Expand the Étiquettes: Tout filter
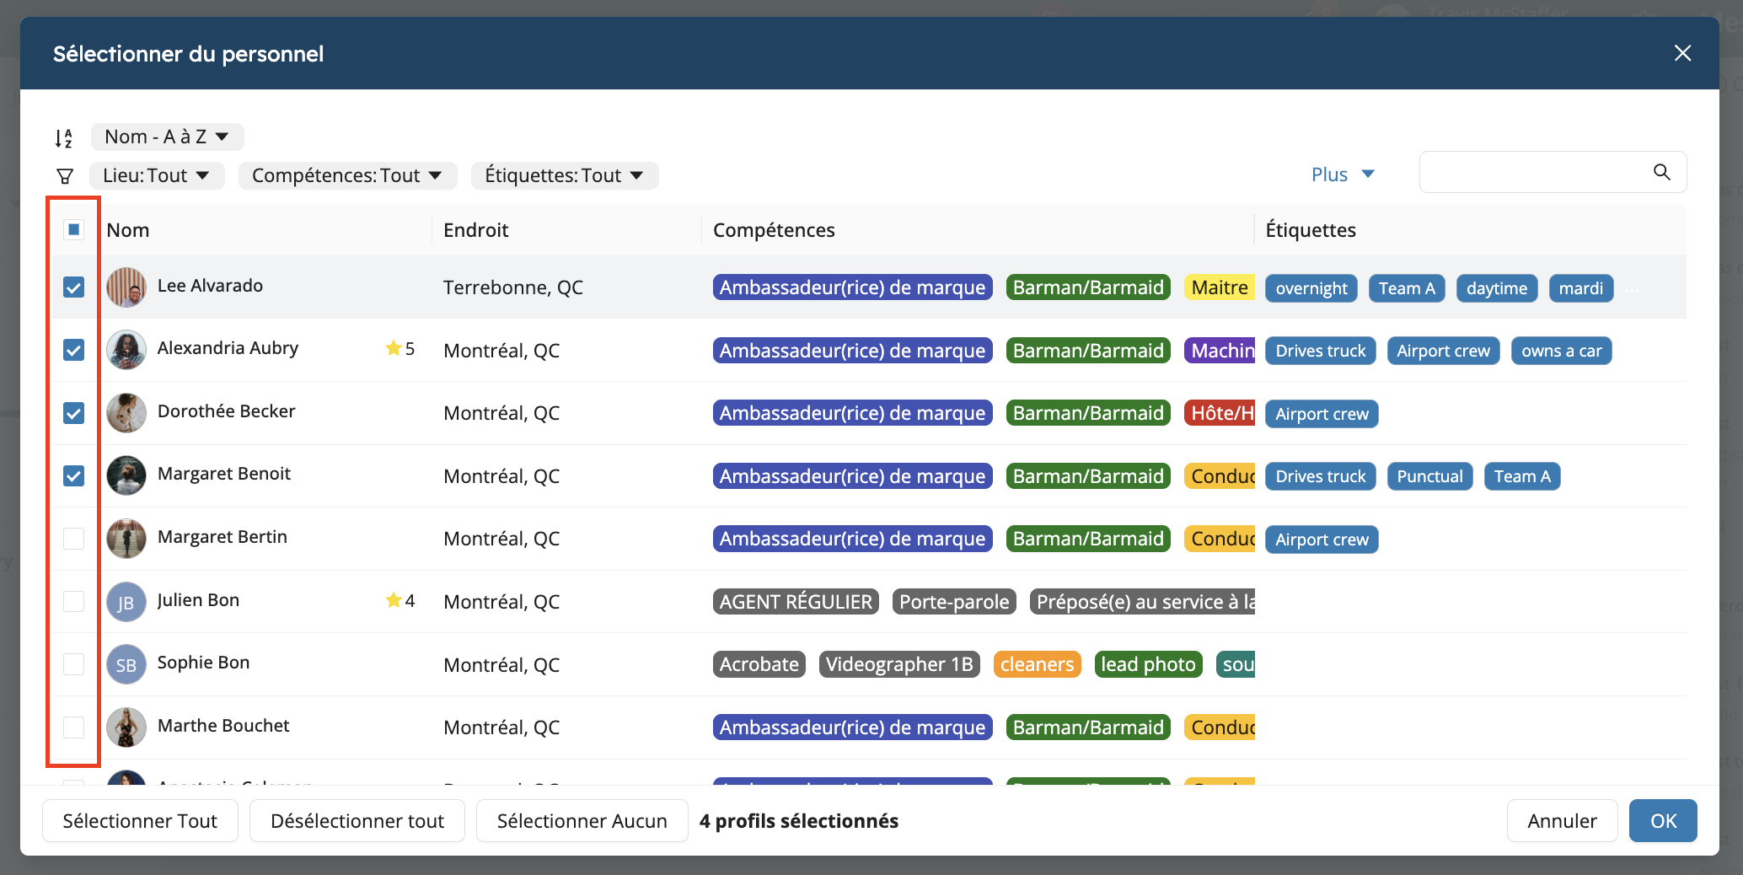1743x875 pixels. click(564, 175)
